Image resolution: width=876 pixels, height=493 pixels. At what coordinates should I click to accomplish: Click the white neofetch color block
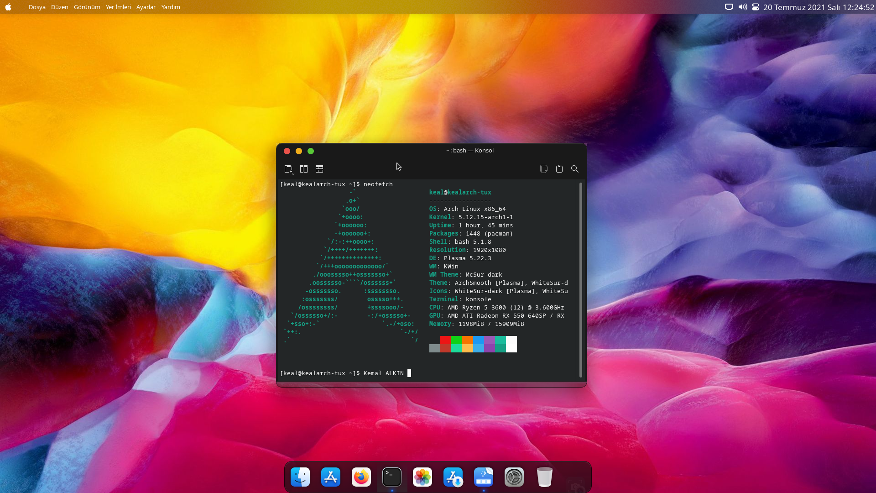pyautogui.click(x=511, y=344)
